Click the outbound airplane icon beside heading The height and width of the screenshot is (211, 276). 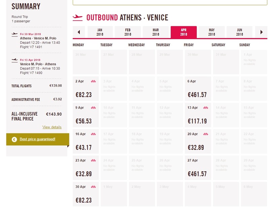[x=77, y=17]
